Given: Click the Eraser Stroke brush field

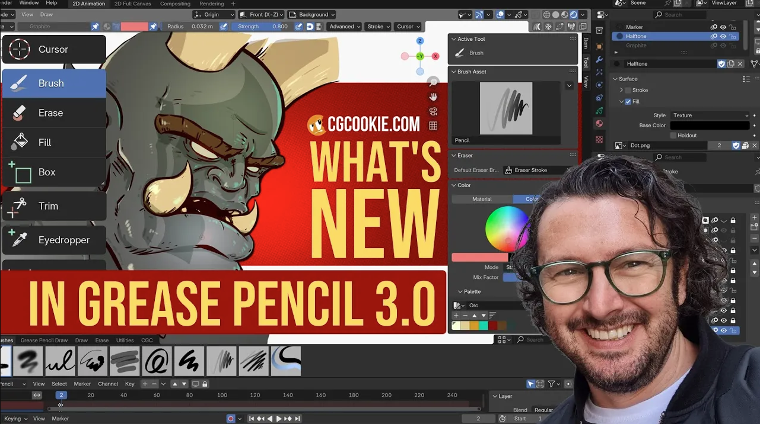Looking at the screenshot, I should [x=537, y=170].
